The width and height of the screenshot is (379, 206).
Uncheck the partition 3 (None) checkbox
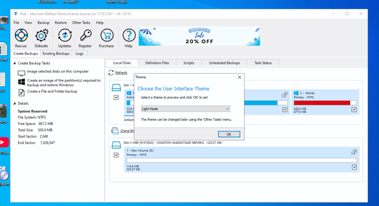pyautogui.click(x=354, y=110)
